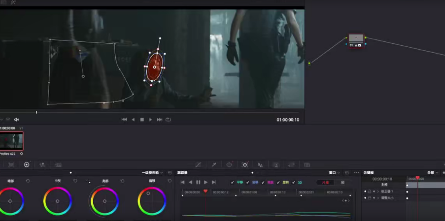
Task: Select the Qualifier eyedropper icon
Action: pyautogui.click(x=214, y=165)
